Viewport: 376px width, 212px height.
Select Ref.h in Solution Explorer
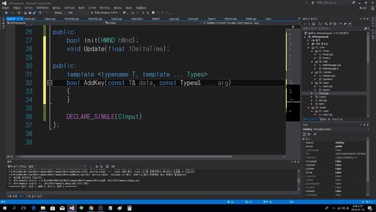pyautogui.click(x=321, y=104)
